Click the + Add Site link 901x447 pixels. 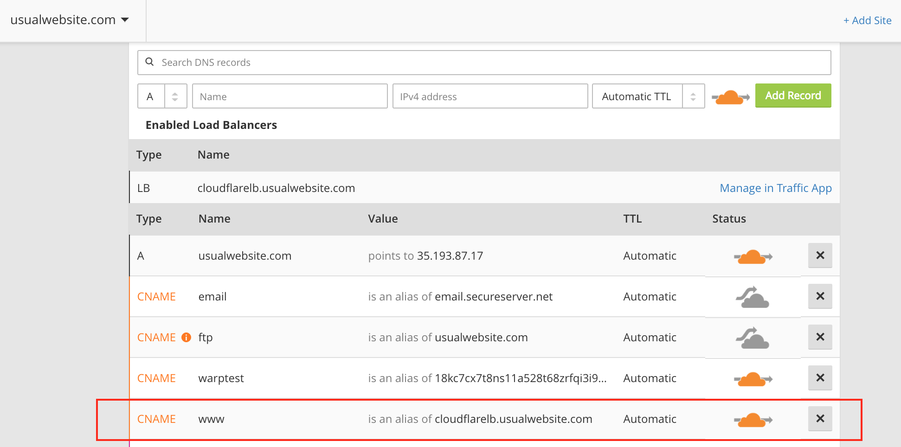[867, 20]
